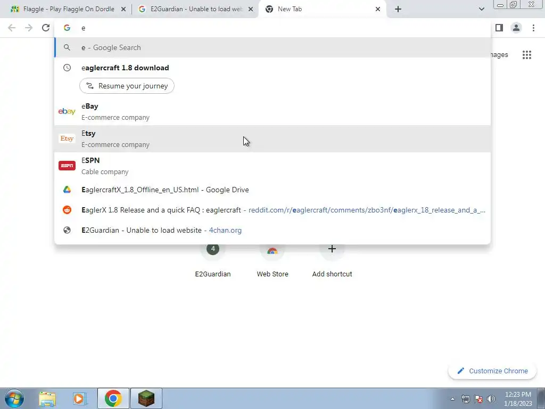Click the magnifier icon in Google Search row
Image resolution: width=545 pixels, height=409 pixels.
click(x=67, y=47)
